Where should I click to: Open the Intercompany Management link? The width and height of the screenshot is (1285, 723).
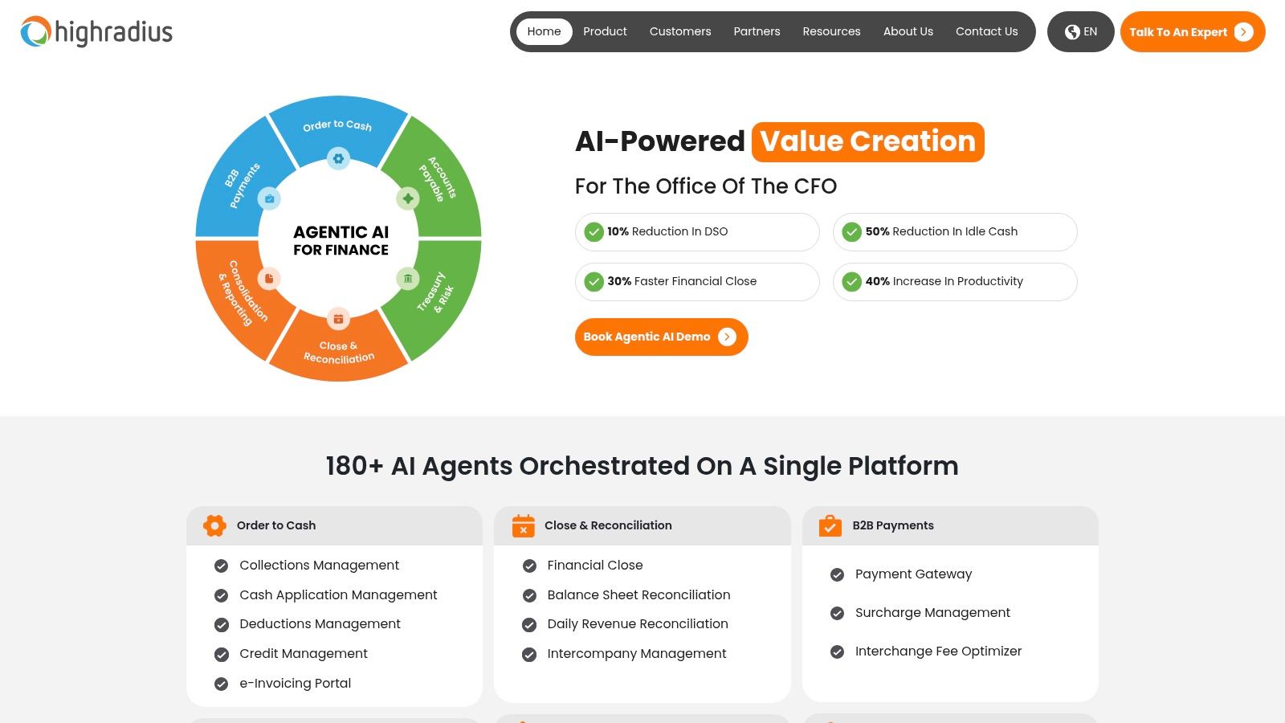pos(637,654)
